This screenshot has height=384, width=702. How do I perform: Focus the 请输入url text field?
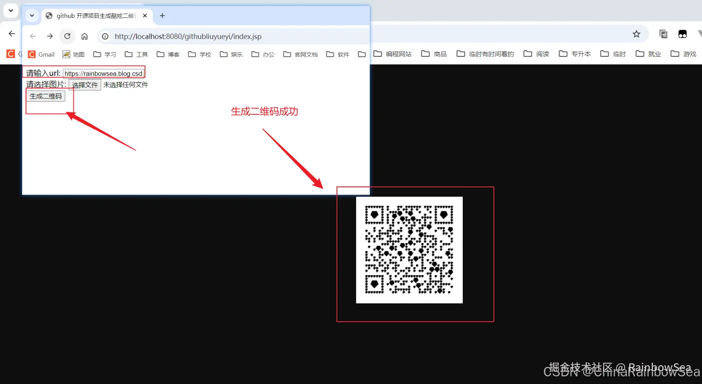(104, 73)
